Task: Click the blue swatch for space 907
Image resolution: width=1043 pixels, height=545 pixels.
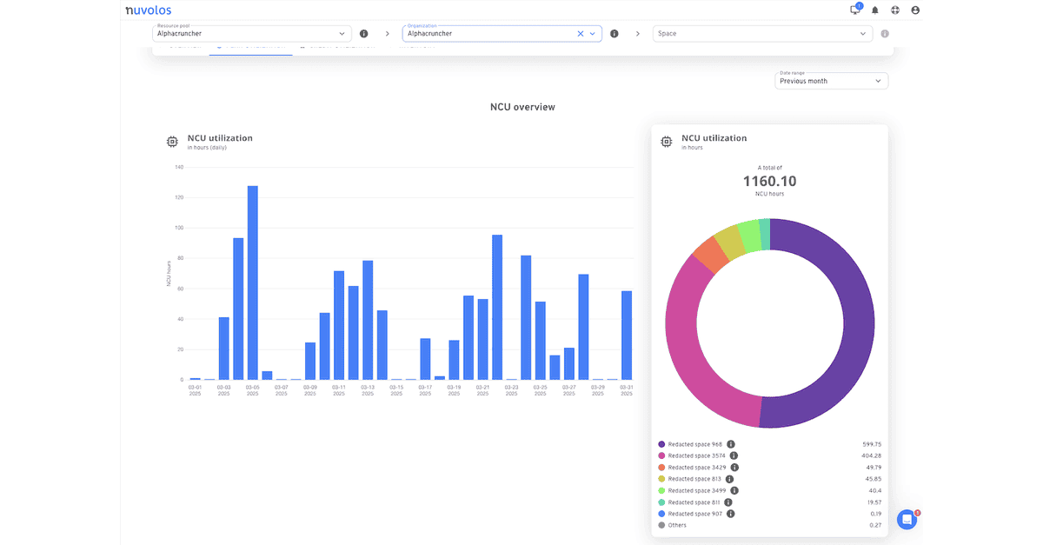Action: click(x=661, y=514)
